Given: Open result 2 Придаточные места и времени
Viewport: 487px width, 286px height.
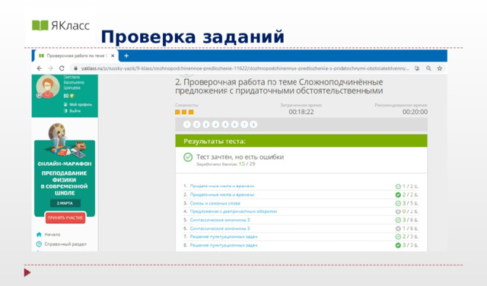Looking at the screenshot, I should click(x=222, y=195).
